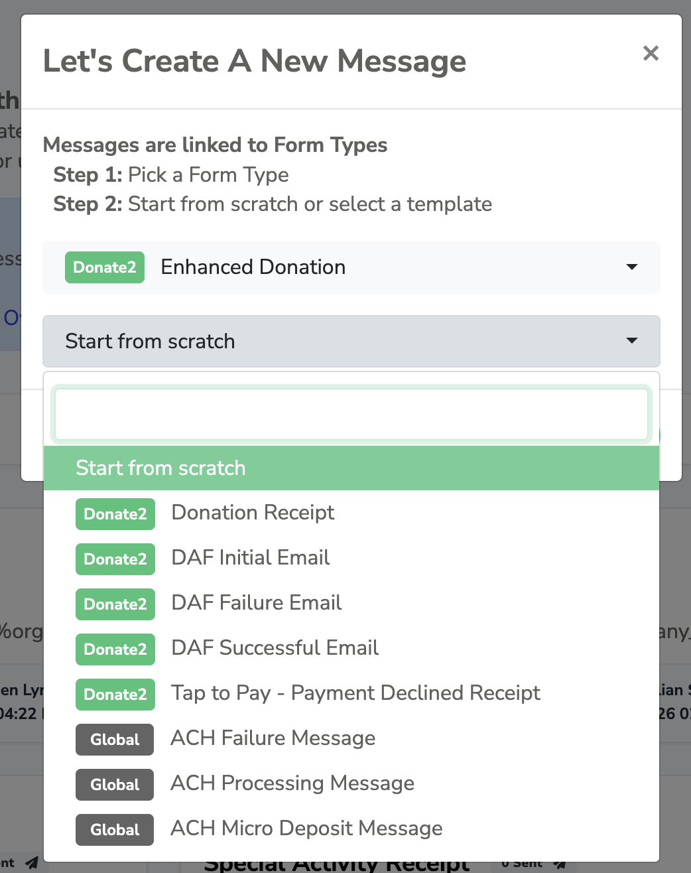Pick the DAF Initial Email template
The height and width of the screenshot is (873, 691).
click(x=351, y=558)
